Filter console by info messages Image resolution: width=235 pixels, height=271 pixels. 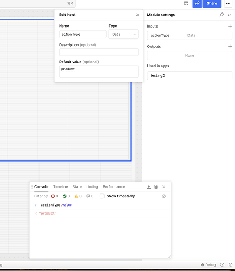coord(90,196)
